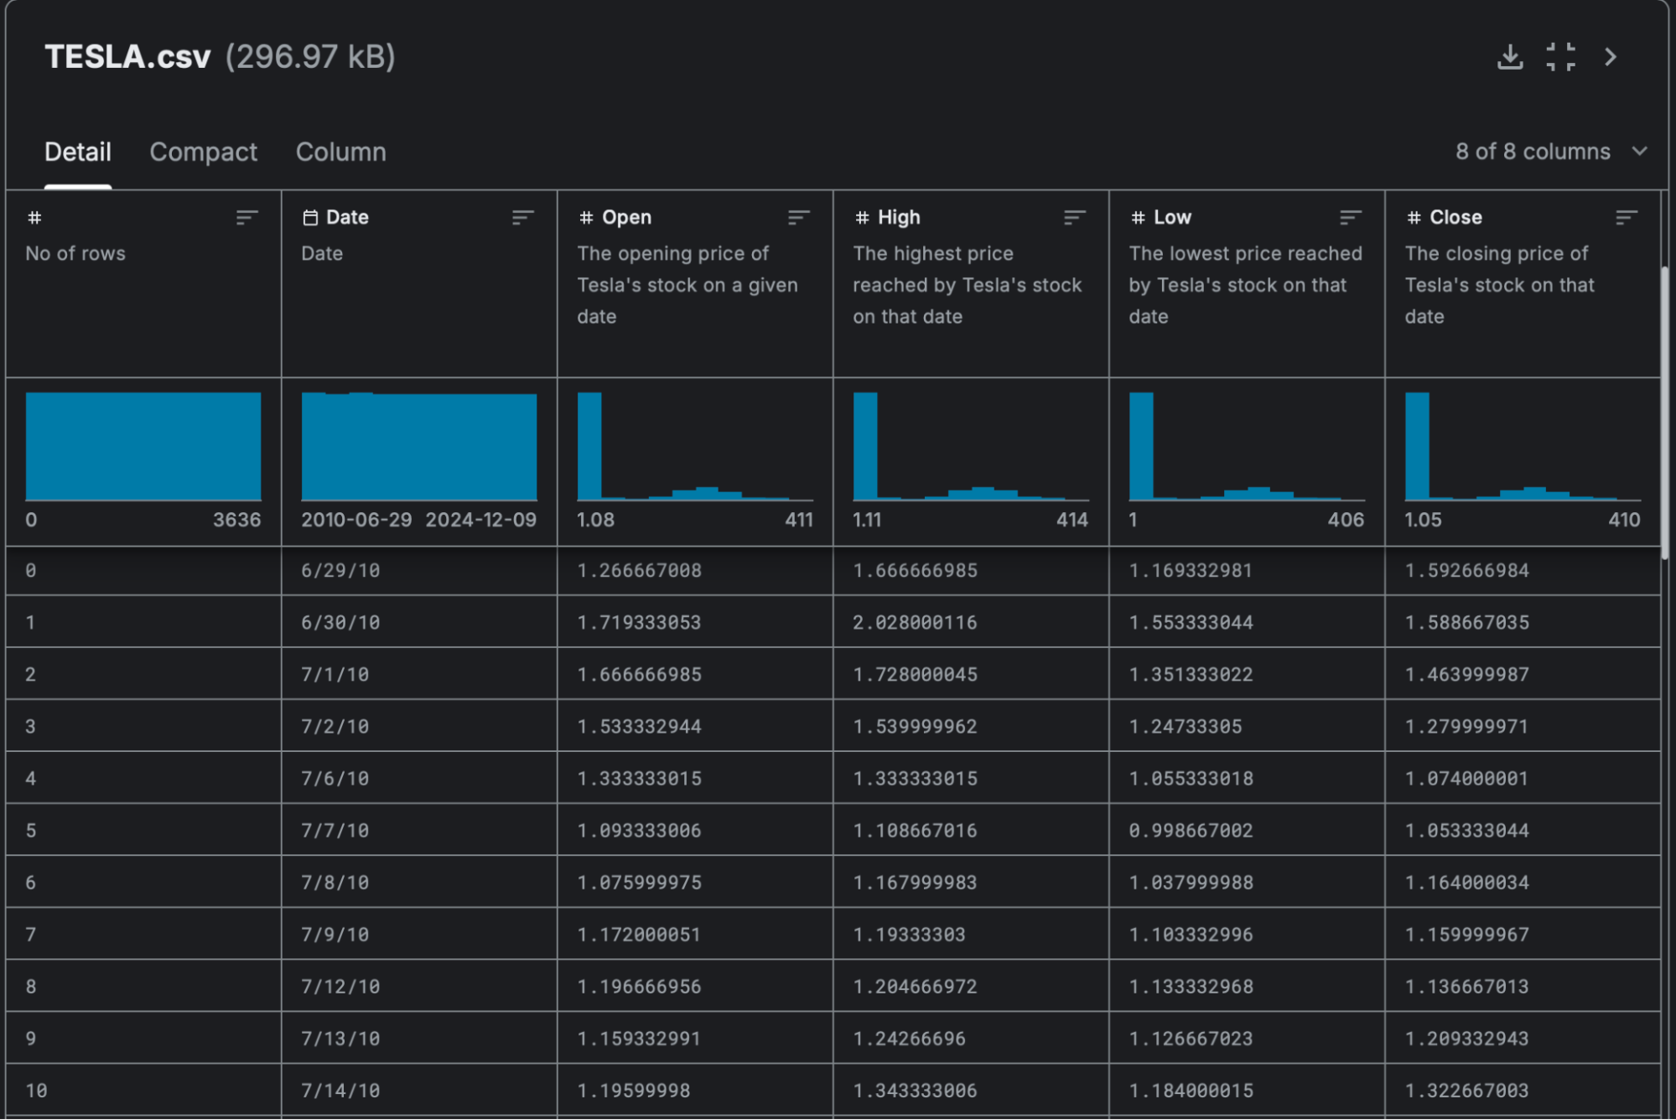Switch to the Compact tab
Image resolution: width=1676 pixels, height=1120 pixels.
tap(203, 152)
